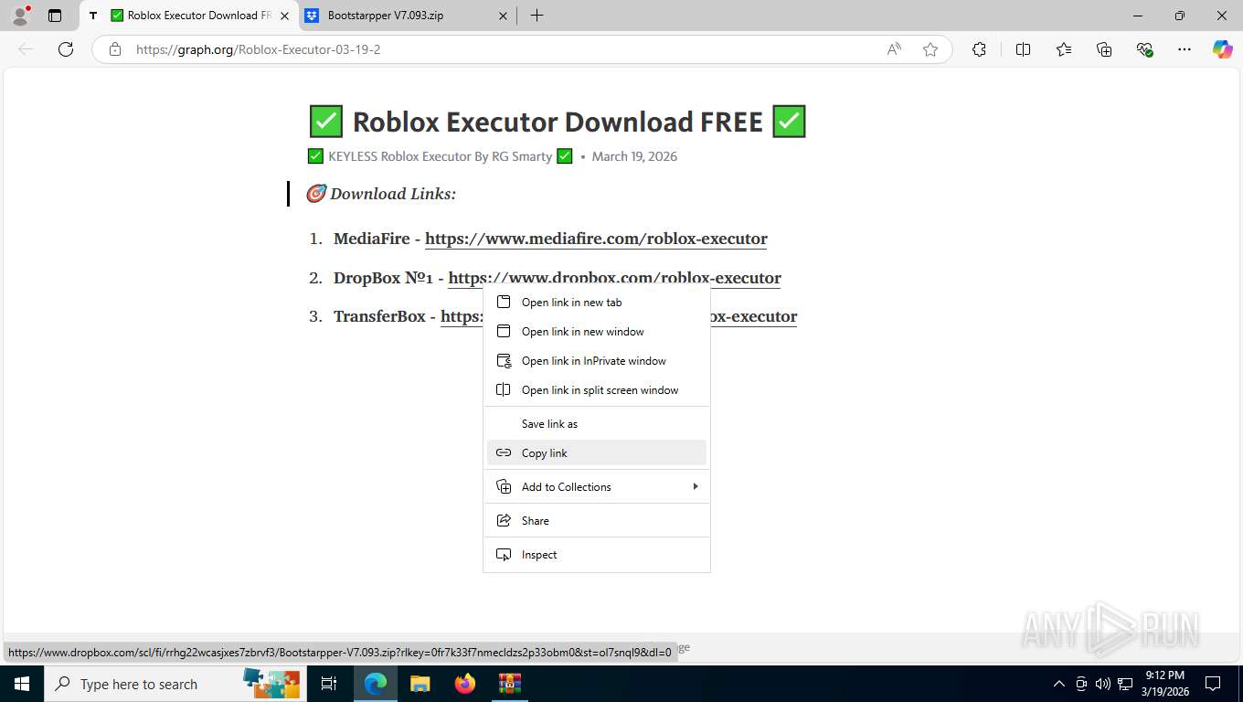Click the Back navigation arrow
This screenshot has width=1243, height=702.
[26, 49]
